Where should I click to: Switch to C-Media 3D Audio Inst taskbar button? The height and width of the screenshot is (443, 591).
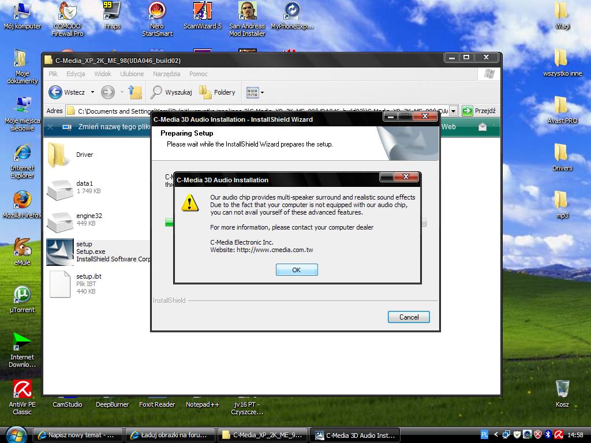[x=355, y=435]
